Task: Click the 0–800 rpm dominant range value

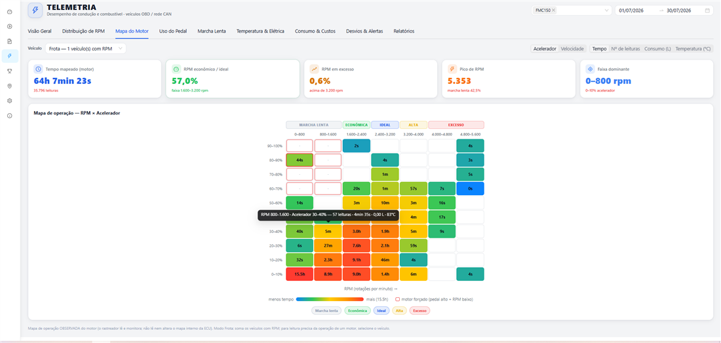Action: coord(608,81)
